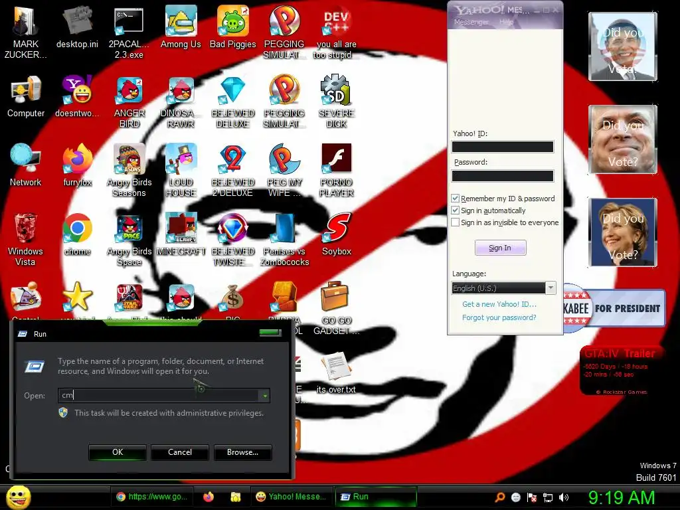Select the 'its over.txt' file icon

pyautogui.click(x=336, y=373)
